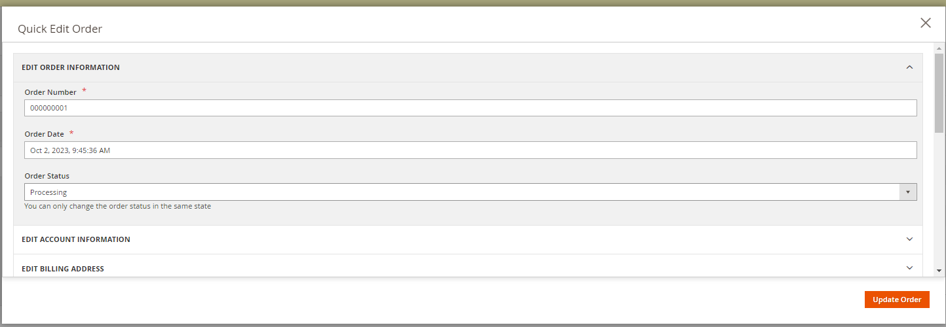The height and width of the screenshot is (327, 946).
Task: Click the scrollbar down arrow
Action: pyautogui.click(x=939, y=270)
